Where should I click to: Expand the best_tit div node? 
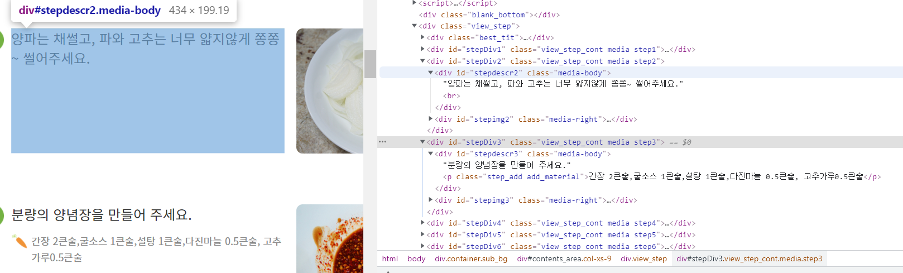(x=422, y=37)
